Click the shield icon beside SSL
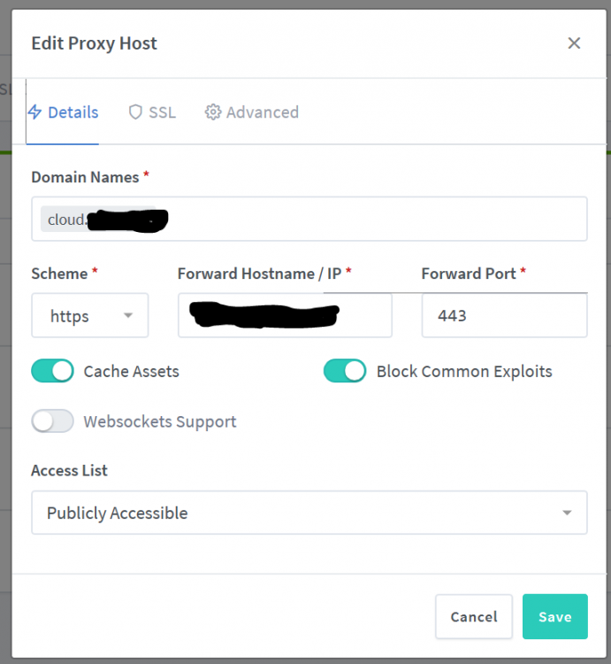The width and height of the screenshot is (611, 664). [x=135, y=112]
